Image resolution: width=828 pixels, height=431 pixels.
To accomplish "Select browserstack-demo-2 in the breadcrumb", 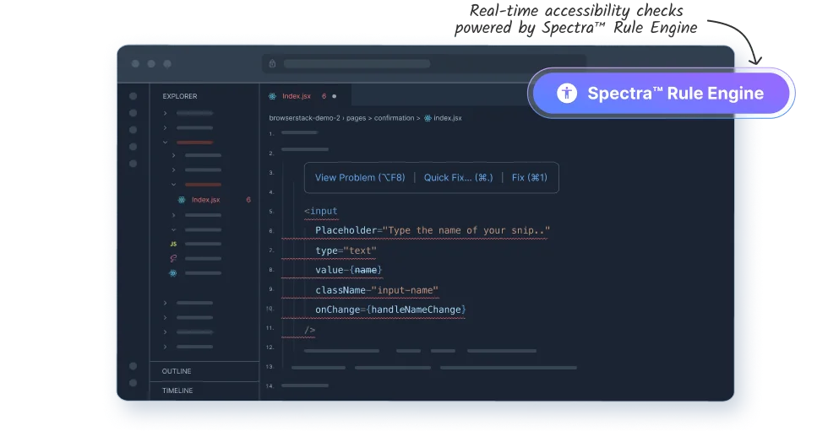I will click(305, 118).
